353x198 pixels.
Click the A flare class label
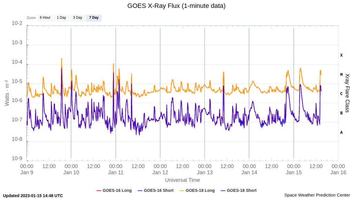click(341, 132)
